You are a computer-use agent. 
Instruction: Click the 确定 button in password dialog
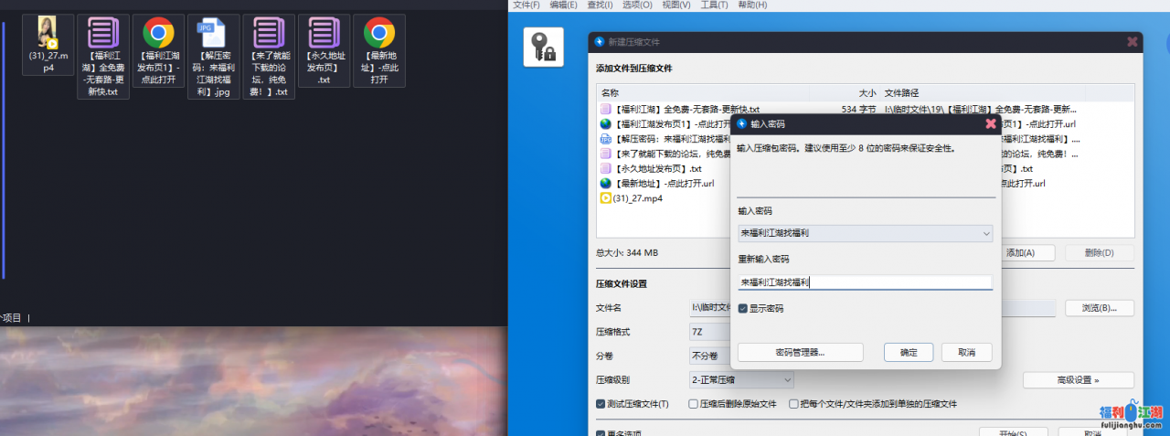pyautogui.click(x=909, y=352)
